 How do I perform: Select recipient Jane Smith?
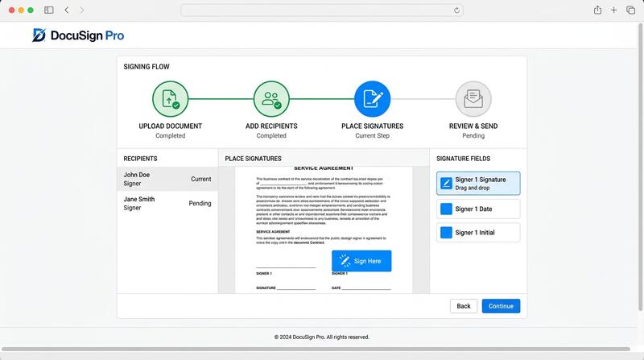coord(167,203)
